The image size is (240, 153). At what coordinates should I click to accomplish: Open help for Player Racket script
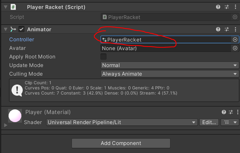(x=218, y=7)
